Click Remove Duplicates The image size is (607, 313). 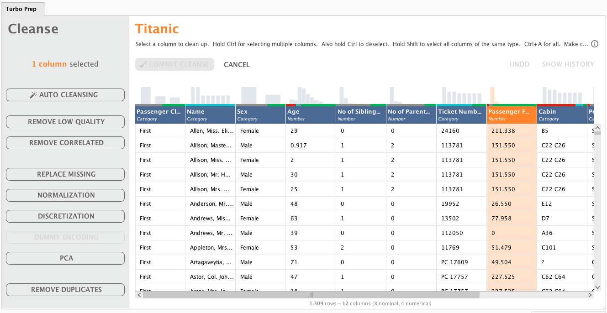pyautogui.click(x=65, y=290)
